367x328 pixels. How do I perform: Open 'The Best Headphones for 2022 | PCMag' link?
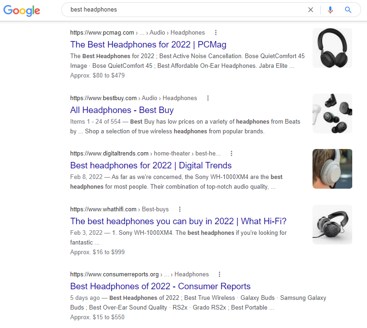(x=148, y=44)
